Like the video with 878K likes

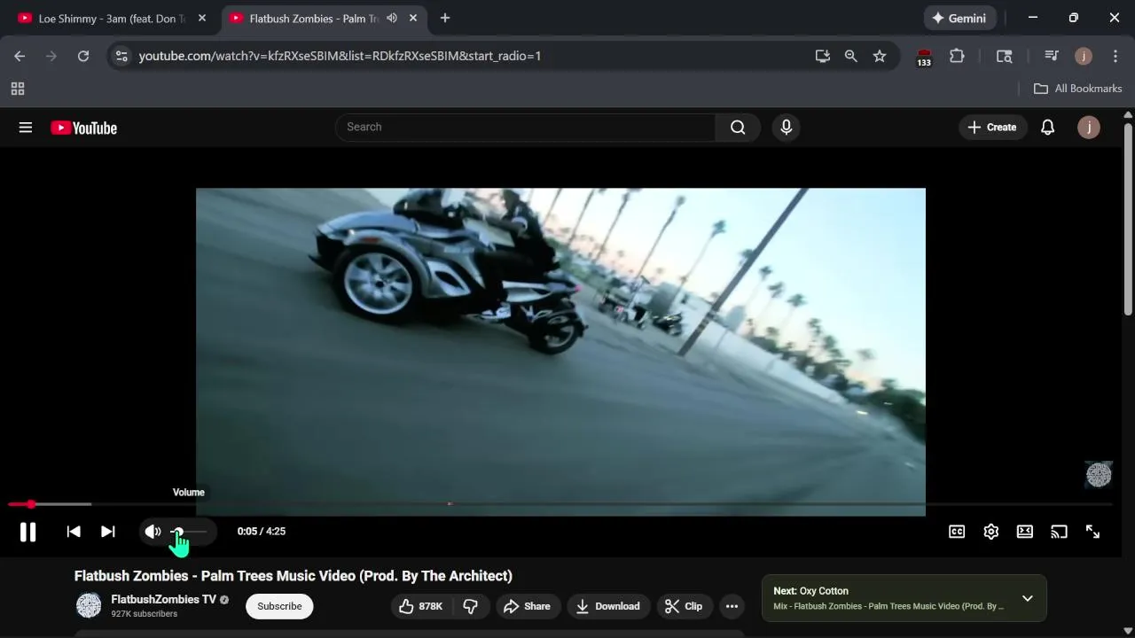click(420, 606)
